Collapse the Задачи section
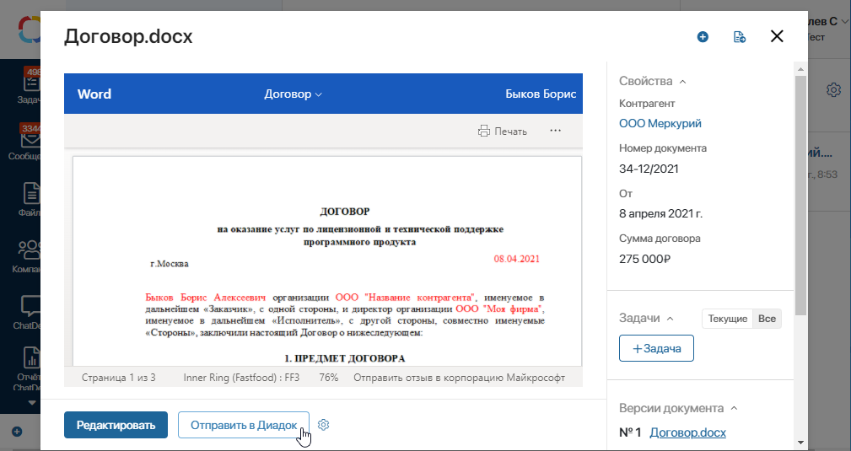 [x=671, y=319]
